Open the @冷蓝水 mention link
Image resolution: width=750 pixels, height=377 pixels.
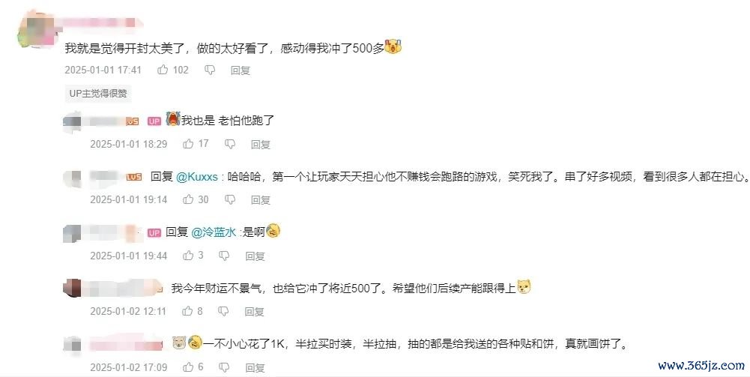tap(214, 232)
